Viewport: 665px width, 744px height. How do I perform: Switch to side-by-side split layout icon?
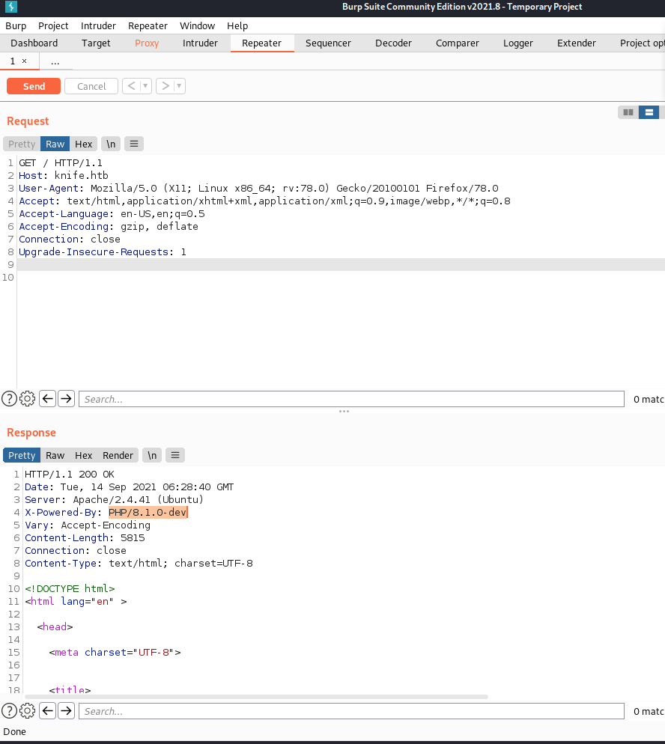tap(628, 112)
